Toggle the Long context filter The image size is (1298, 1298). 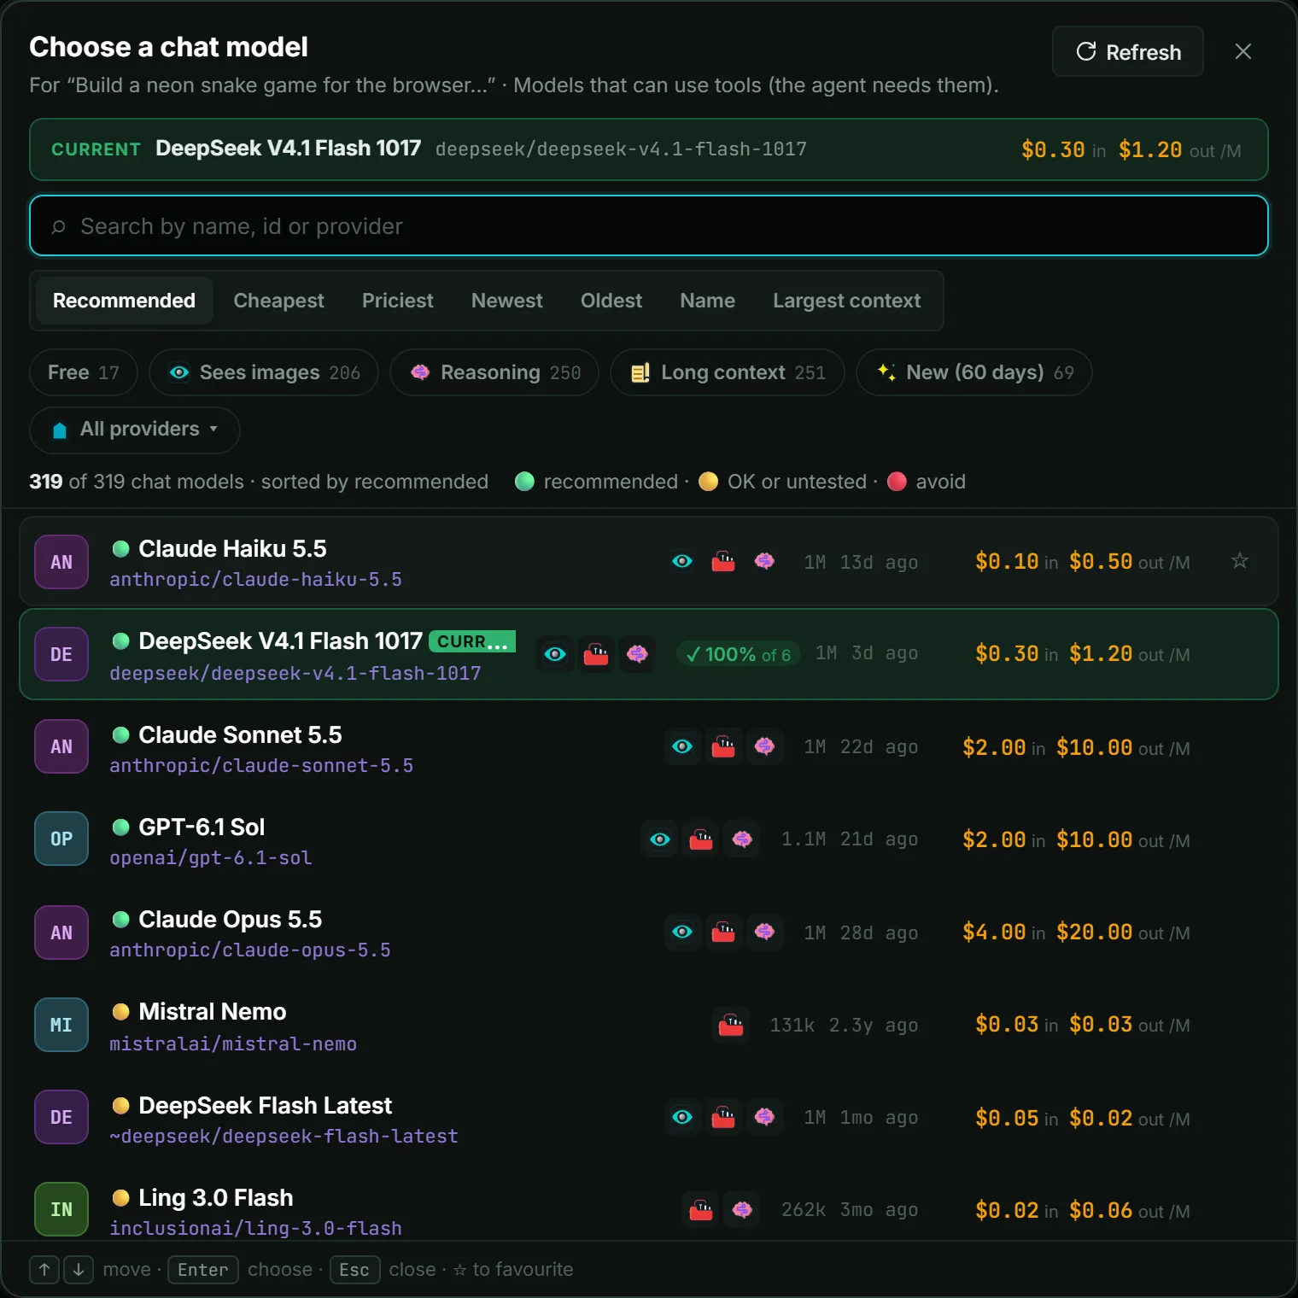click(728, 372)
